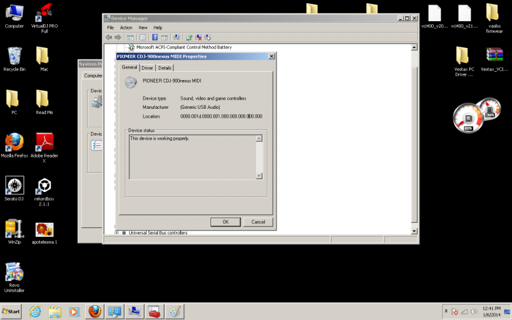Click Scan for hardware changes toolbar icon
Screen dimensions: 512x320
(x=177, y=38)
